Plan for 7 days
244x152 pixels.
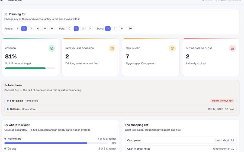115,29
